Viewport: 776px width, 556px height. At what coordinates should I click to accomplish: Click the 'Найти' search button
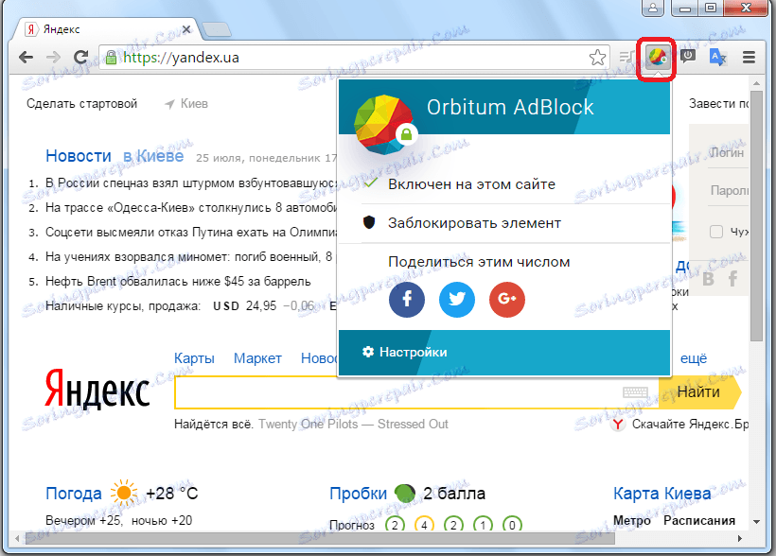[699, 391]
